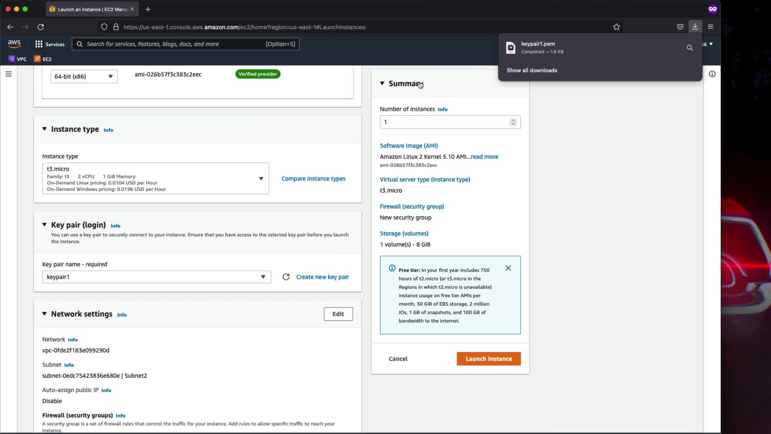
Task: Open the left hamburger navigation menu
Action: point(8,74)
